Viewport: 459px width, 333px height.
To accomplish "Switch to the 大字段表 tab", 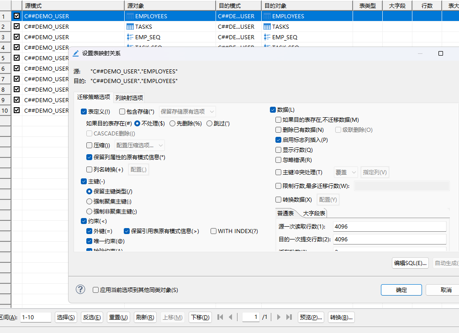I will click(x=314, y=212).
